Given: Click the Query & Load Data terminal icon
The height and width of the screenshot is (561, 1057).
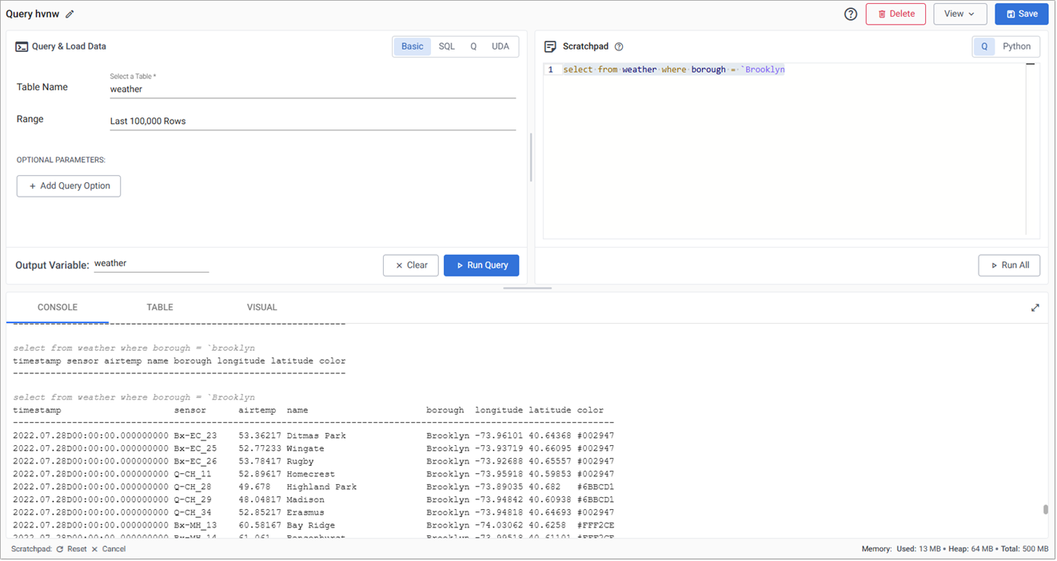Looking at the screenshot, I should tap(22, 46).
